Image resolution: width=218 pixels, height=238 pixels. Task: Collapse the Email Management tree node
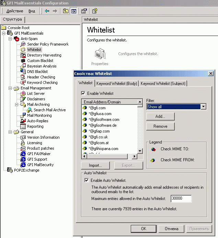pyautogui.click(x=10, y=88)
